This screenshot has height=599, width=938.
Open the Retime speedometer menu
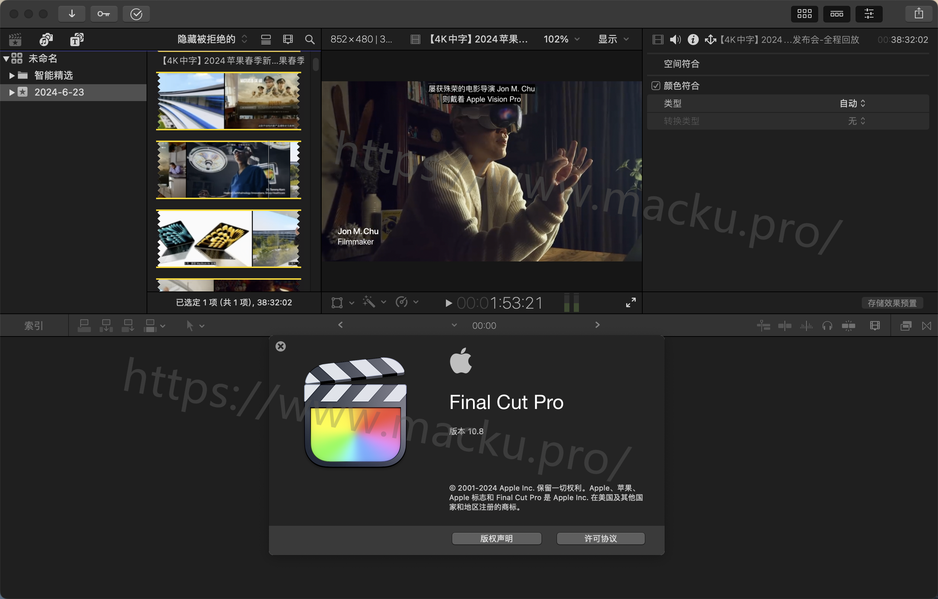coord(406,302)
